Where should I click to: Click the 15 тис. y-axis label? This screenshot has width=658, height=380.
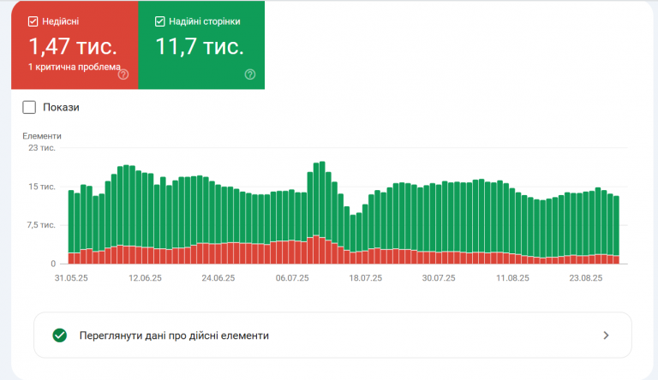point(41,187)
